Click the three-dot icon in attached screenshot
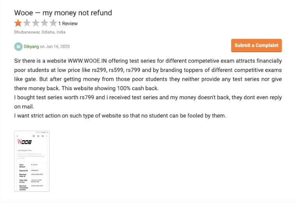This screenshot has width=296, height=203. tap(47, 136)
